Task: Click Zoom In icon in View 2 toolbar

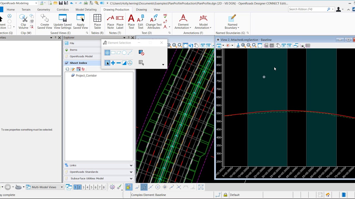Action: (243, 46)
